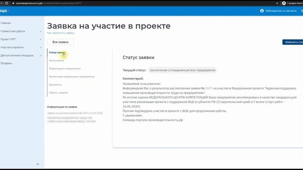Image resolution: width=303 pixels, height=170 pixels.
Task: Click the status badge Заключение соглашения регион-предприятие
Action: (182, 70)
